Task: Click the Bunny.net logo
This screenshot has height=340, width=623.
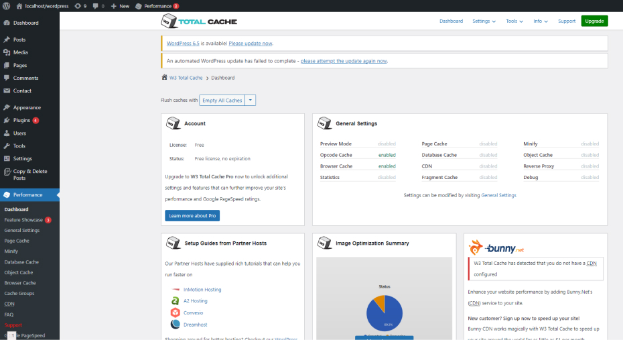Action: pyautogui.click(x=496, y=247)
